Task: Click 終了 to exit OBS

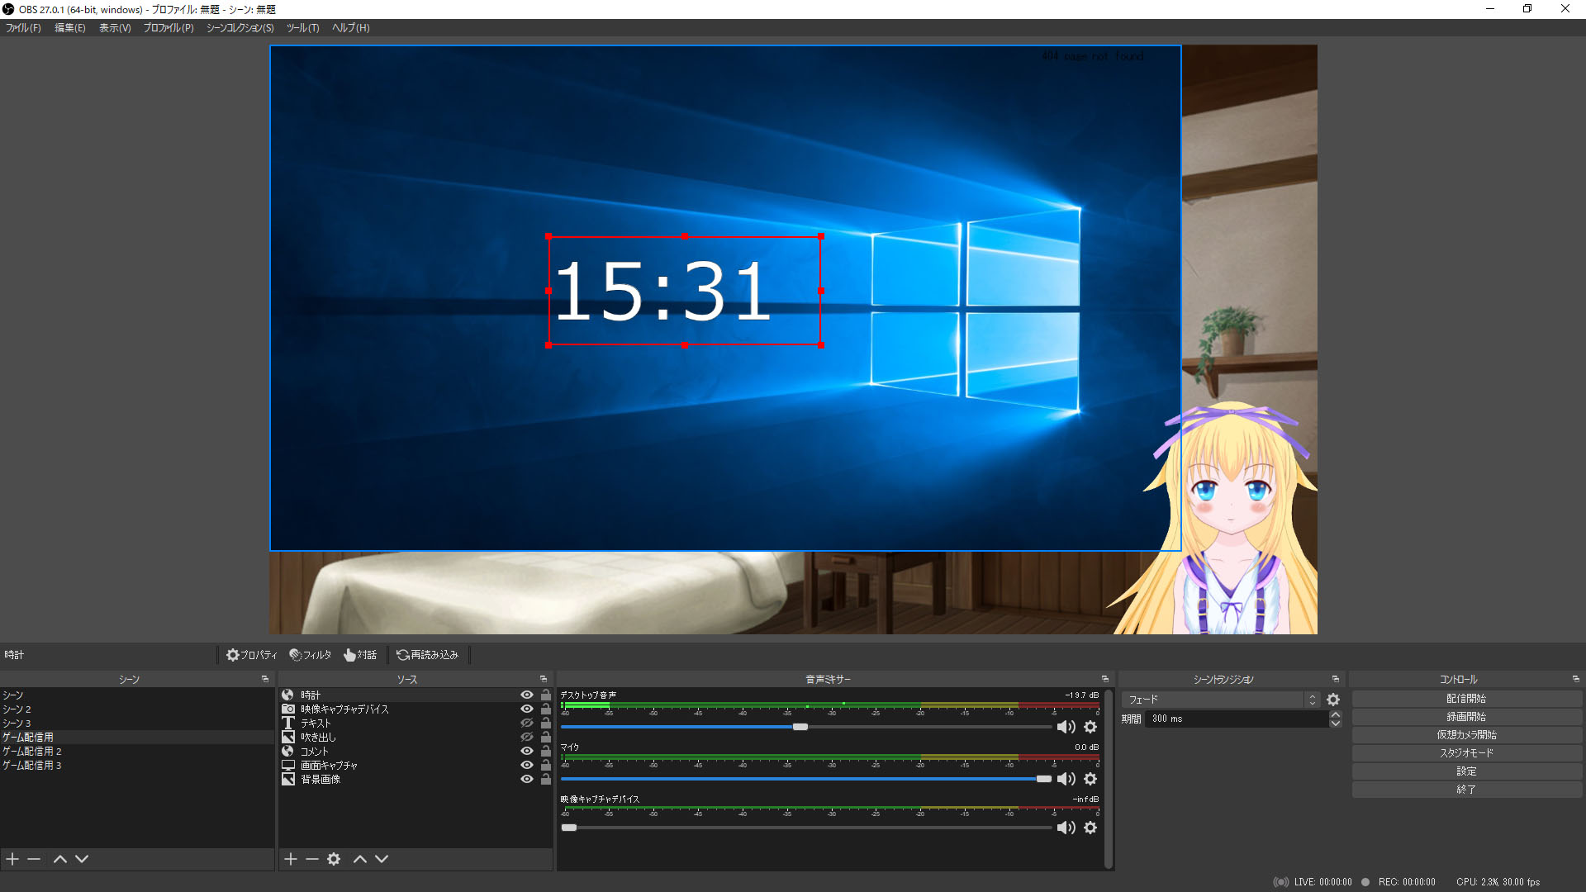Action: tap(1467, 790)
